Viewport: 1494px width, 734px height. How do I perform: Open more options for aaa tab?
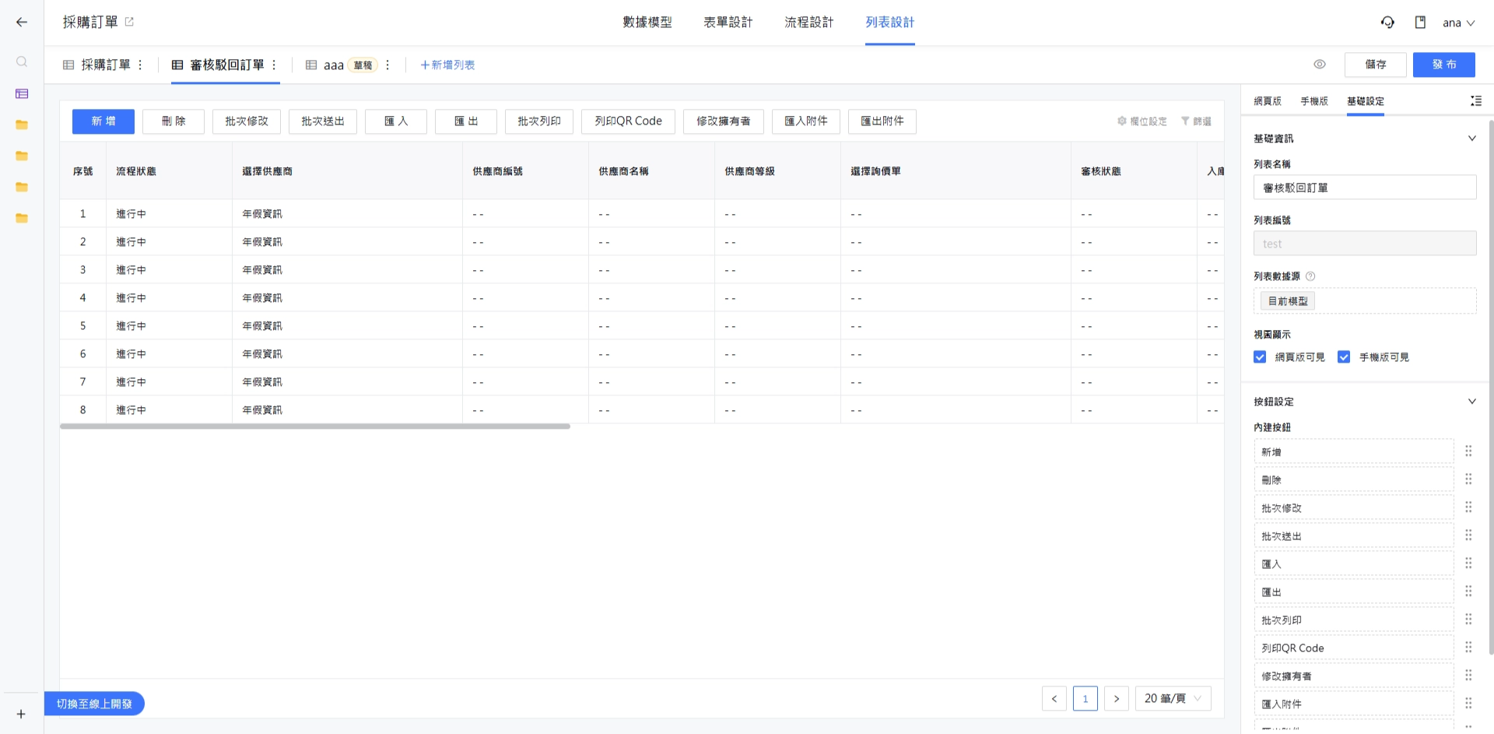point(388,65)
